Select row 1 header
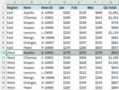119x90 pixels. tap(3, 7)
